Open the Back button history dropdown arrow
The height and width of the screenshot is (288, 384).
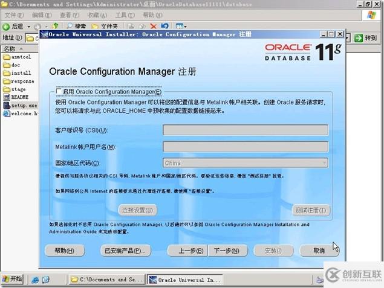click(x=28, y=27)
